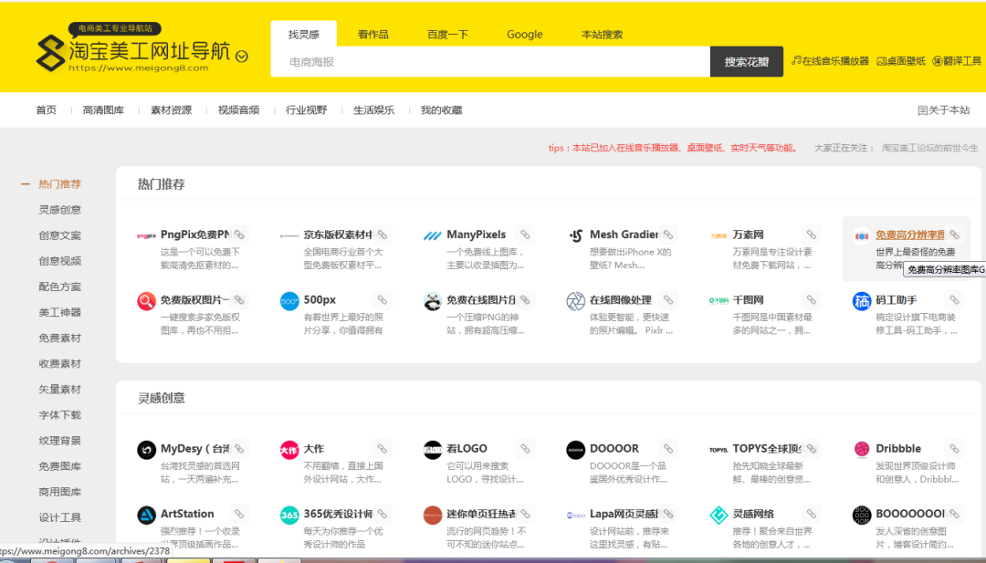Open the 桌面壁纸 link
This screenshot has width=986, height=563.
point(901,61)
